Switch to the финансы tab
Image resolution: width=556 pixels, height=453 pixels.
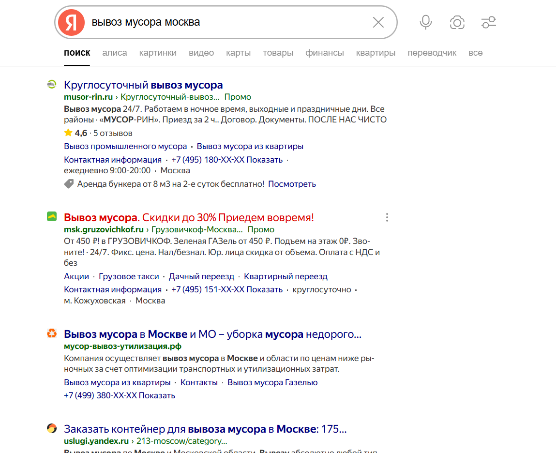[324, 53]
